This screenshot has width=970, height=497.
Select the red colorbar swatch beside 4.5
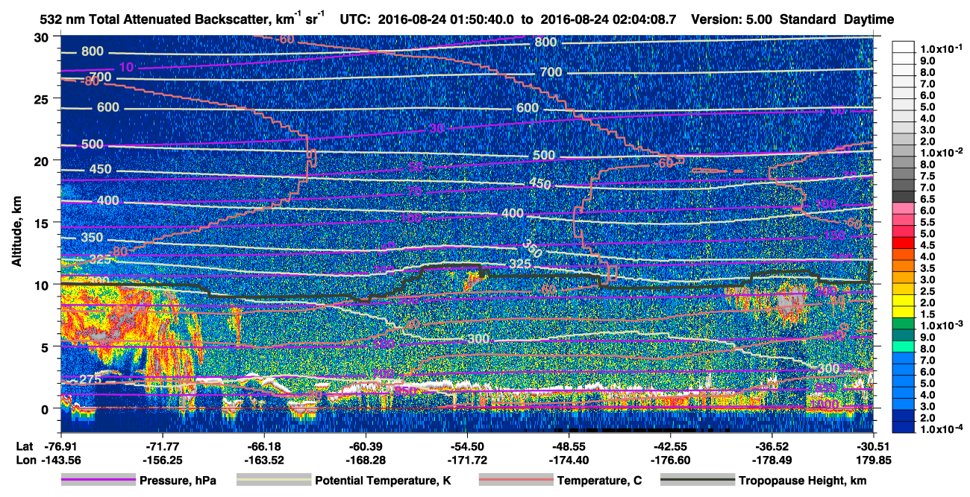pos(904,244)
